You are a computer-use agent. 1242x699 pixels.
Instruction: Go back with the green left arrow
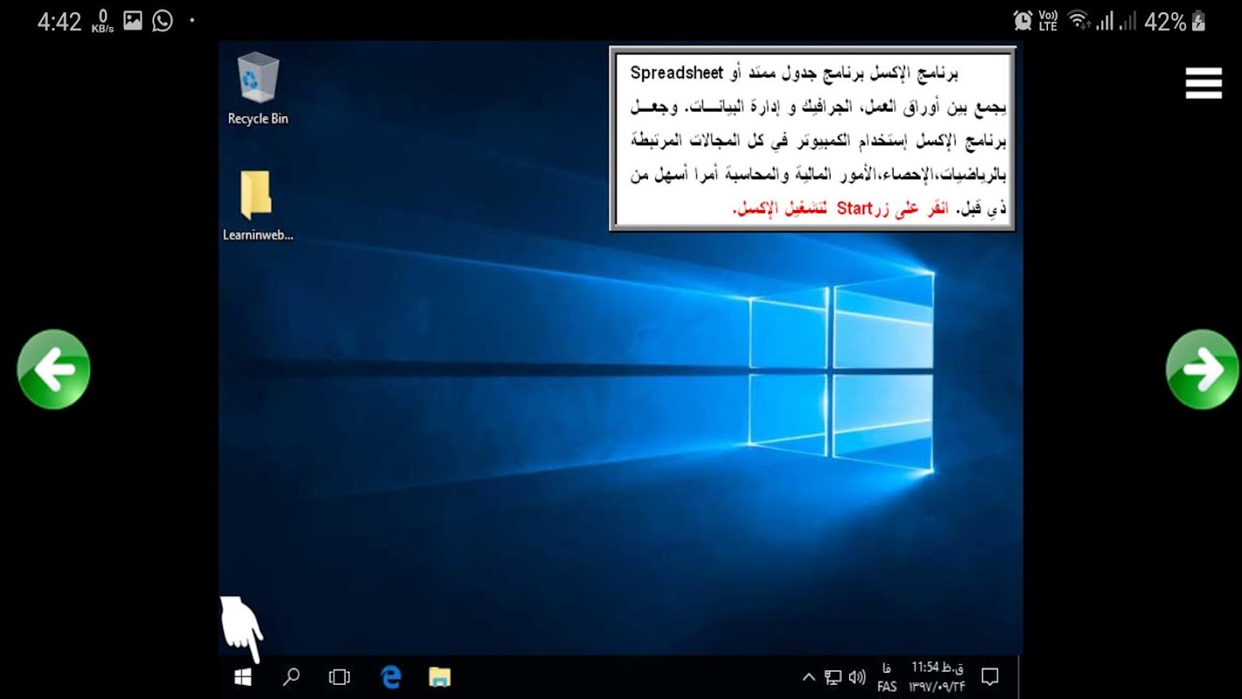point(53,370)
